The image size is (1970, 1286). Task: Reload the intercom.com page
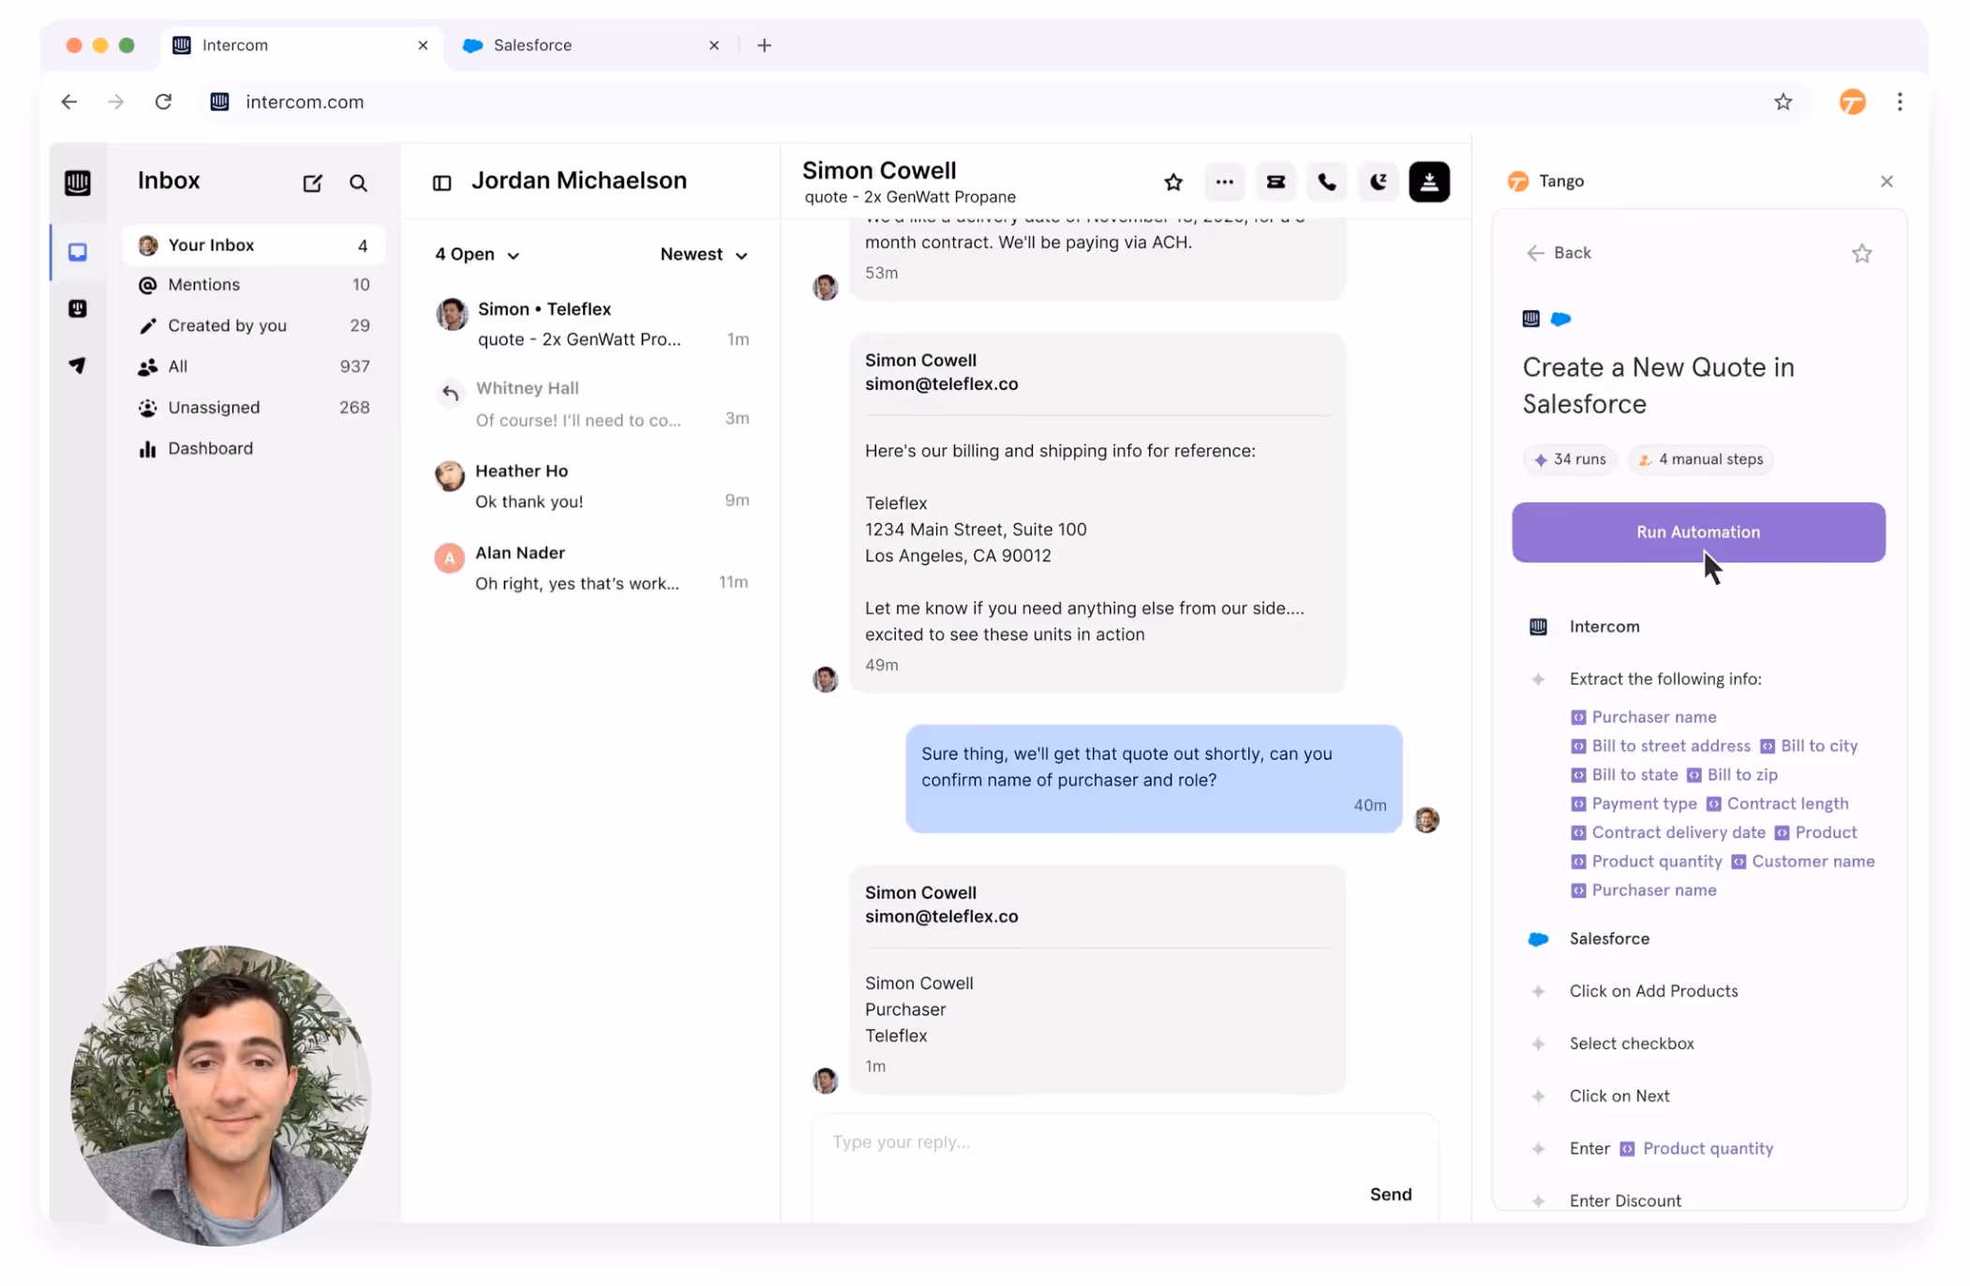[163, 101]
